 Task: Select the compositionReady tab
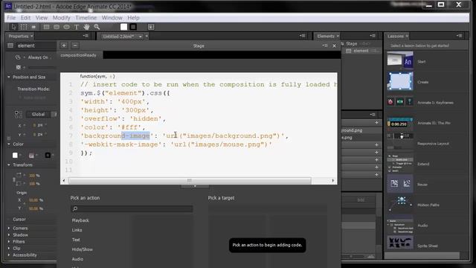tap(78, 55)
